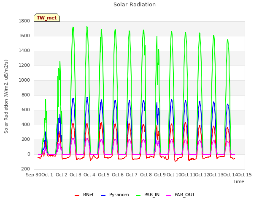Click the 600 y-axis tick label
This screenshot has width=270, height=203.
26,110
